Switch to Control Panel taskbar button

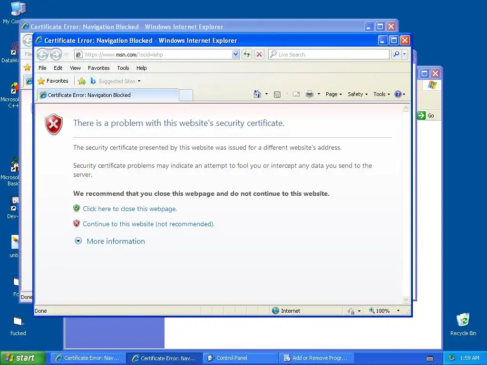(x=240, y=358)
